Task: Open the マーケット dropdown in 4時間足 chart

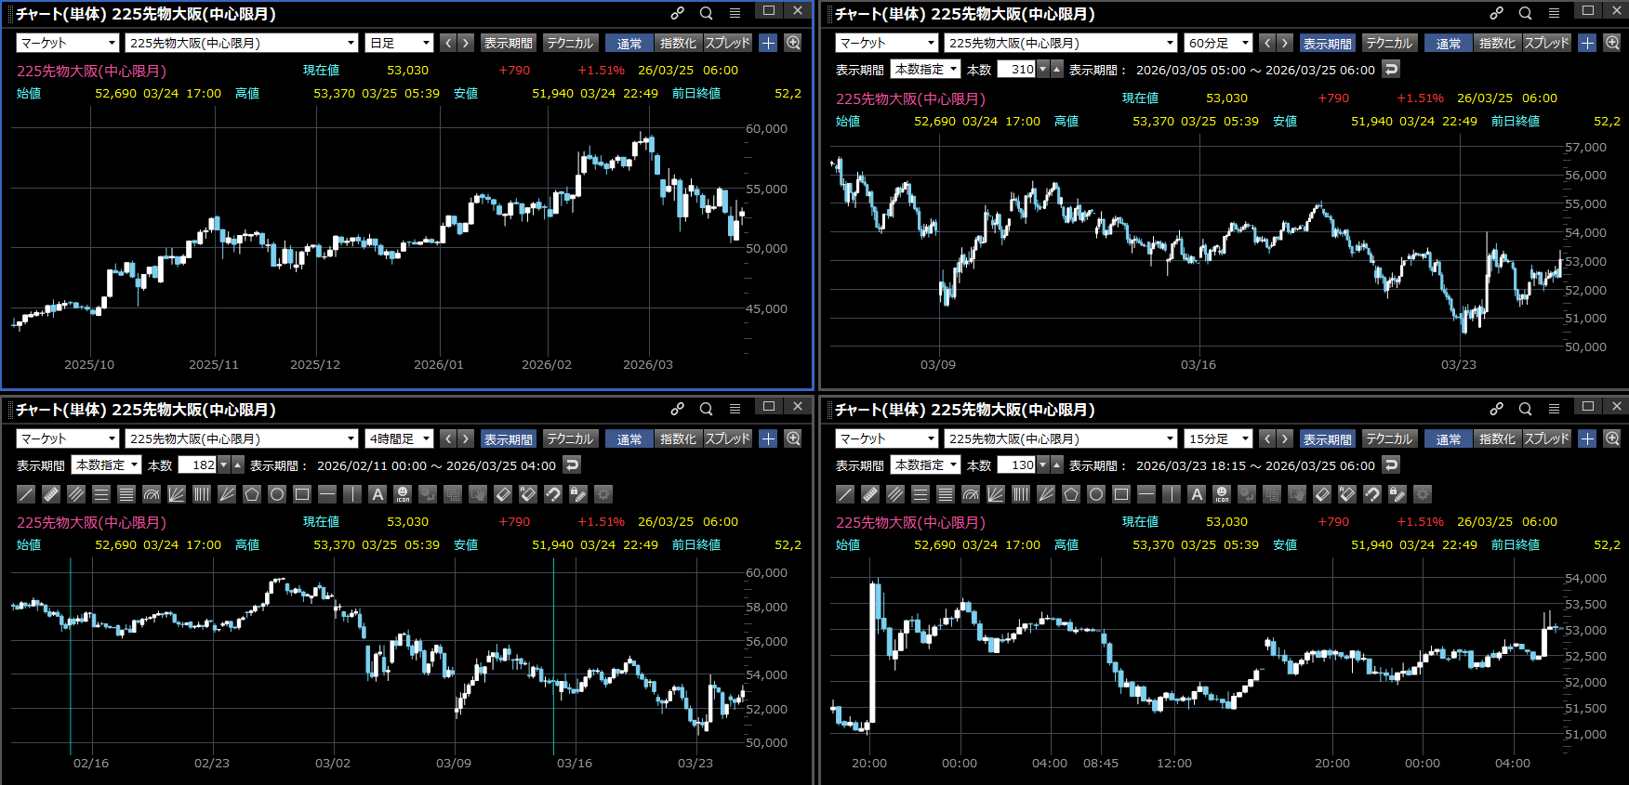Action: 68,438
